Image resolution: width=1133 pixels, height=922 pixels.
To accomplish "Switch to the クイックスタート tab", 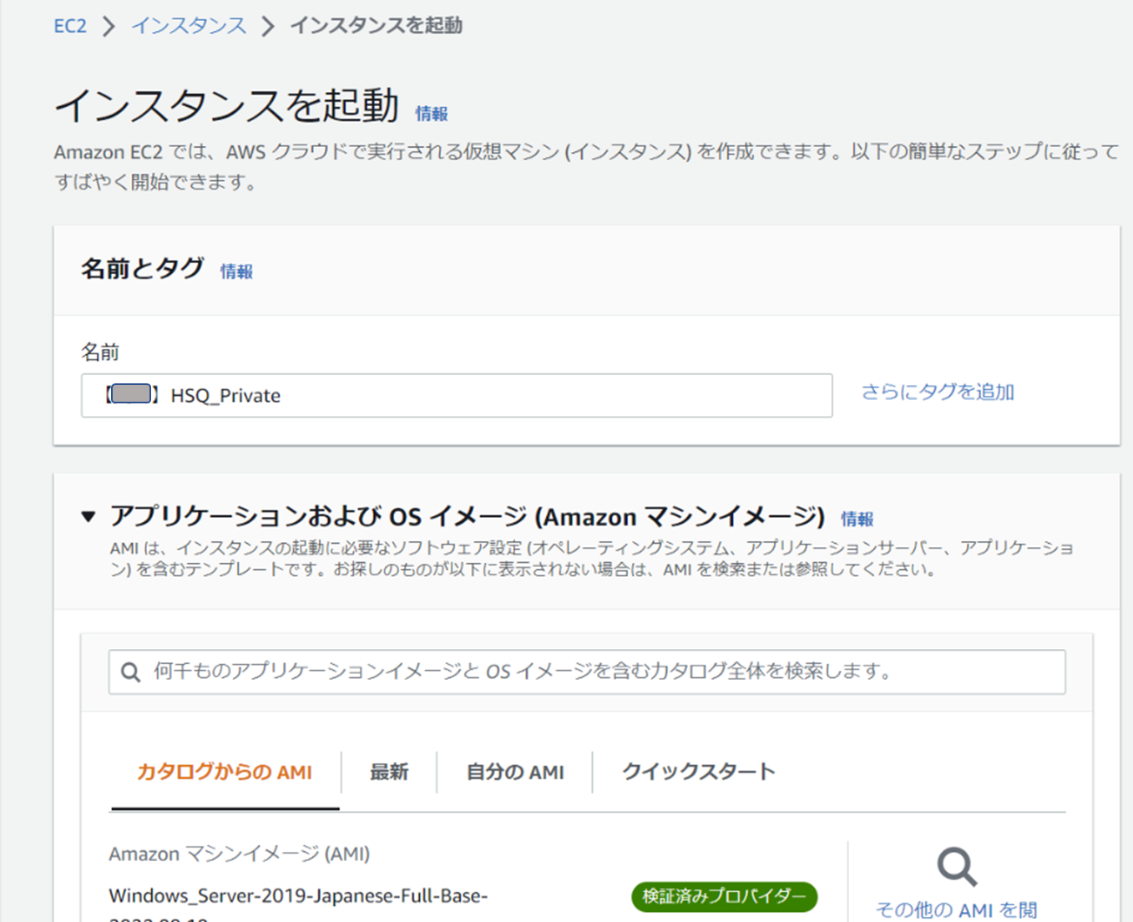I will click(699, 772).
